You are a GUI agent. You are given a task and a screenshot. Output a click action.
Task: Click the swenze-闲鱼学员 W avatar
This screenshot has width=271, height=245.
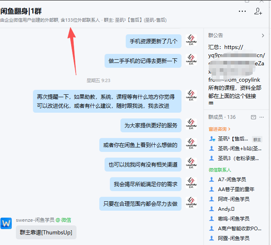[6, 223]
